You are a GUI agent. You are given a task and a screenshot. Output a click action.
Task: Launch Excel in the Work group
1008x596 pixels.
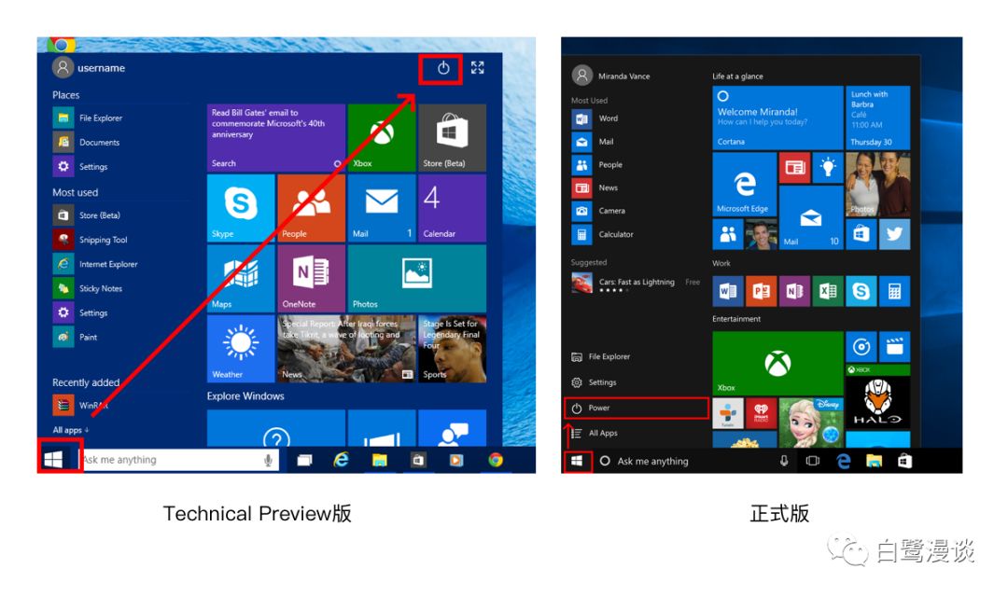pyautogui.click(x=827, y=292)
